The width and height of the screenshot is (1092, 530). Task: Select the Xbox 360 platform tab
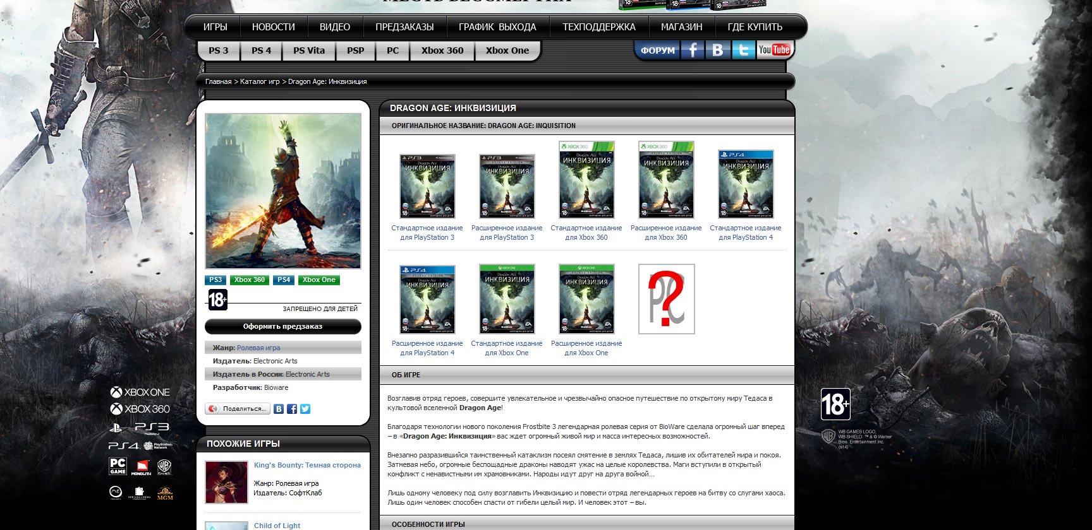coord(442,50)
